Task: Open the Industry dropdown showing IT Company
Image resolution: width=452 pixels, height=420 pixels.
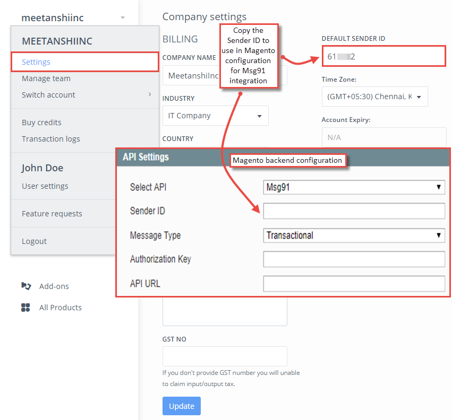Action: click(x=215, y=116)
